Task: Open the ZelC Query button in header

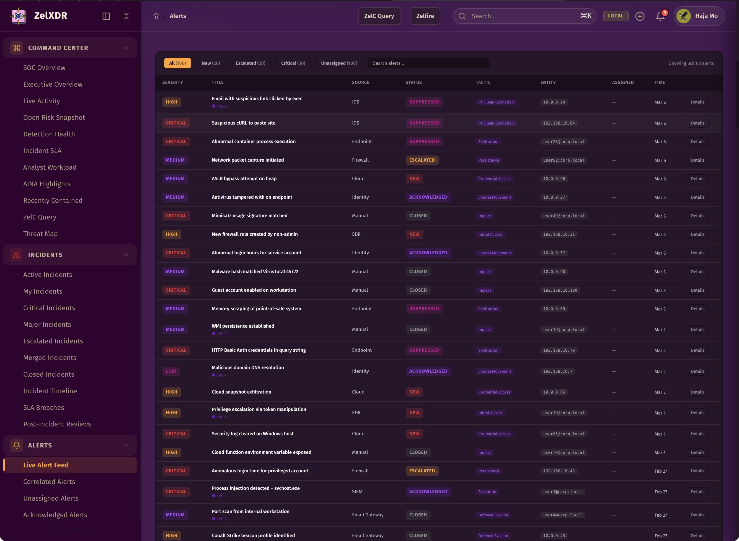Action: point(379,16)
